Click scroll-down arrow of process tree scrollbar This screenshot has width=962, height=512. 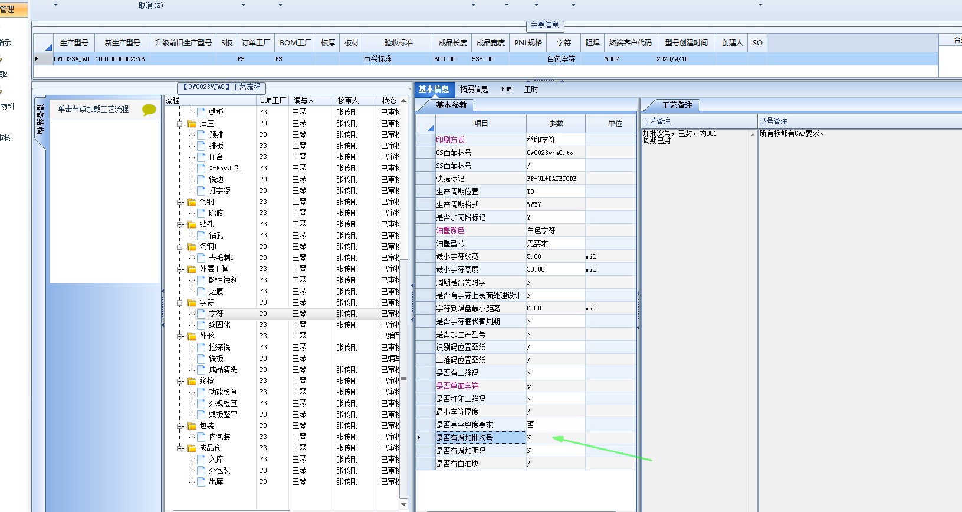(x=403, y=504)
